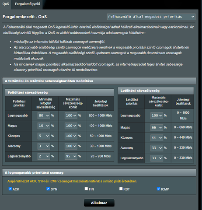
Task: Click the 'Feltöltési sávszélesség' table header
Action: point(59,93)
